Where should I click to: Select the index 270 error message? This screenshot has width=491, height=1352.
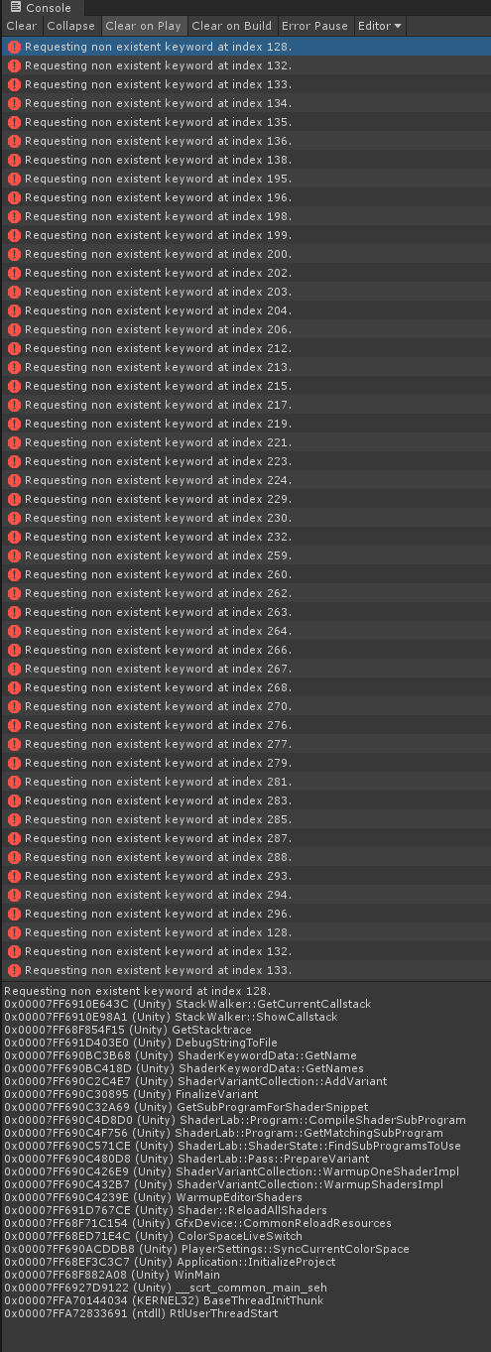click(x=245, y=706)
